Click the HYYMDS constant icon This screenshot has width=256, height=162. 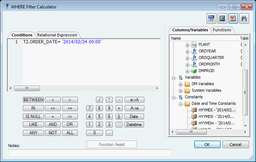[194, 117]
